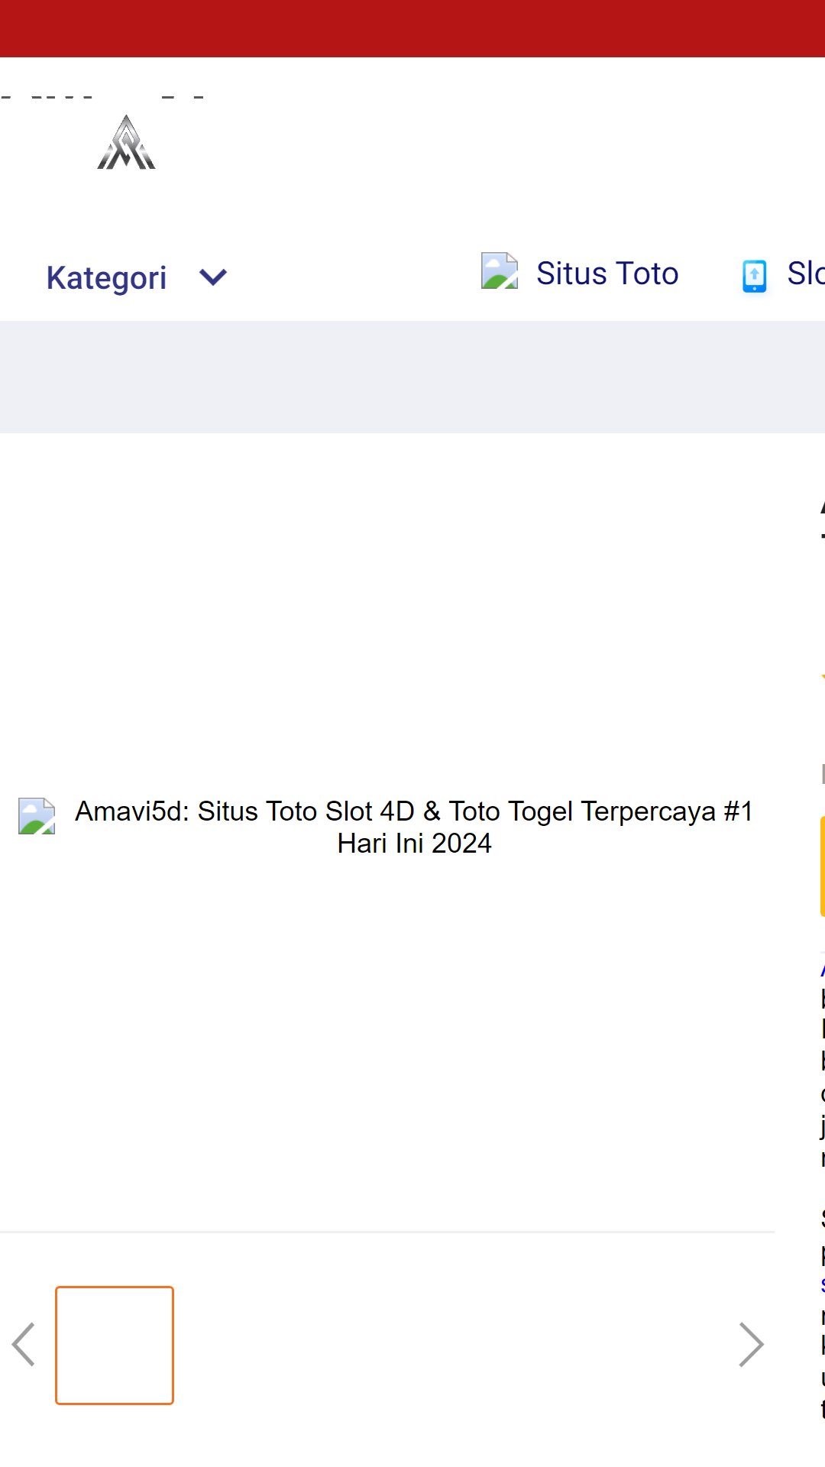825x1467 pixels.
Task: Advance to the next image with the right arrow
Action: pos(752,1345)
